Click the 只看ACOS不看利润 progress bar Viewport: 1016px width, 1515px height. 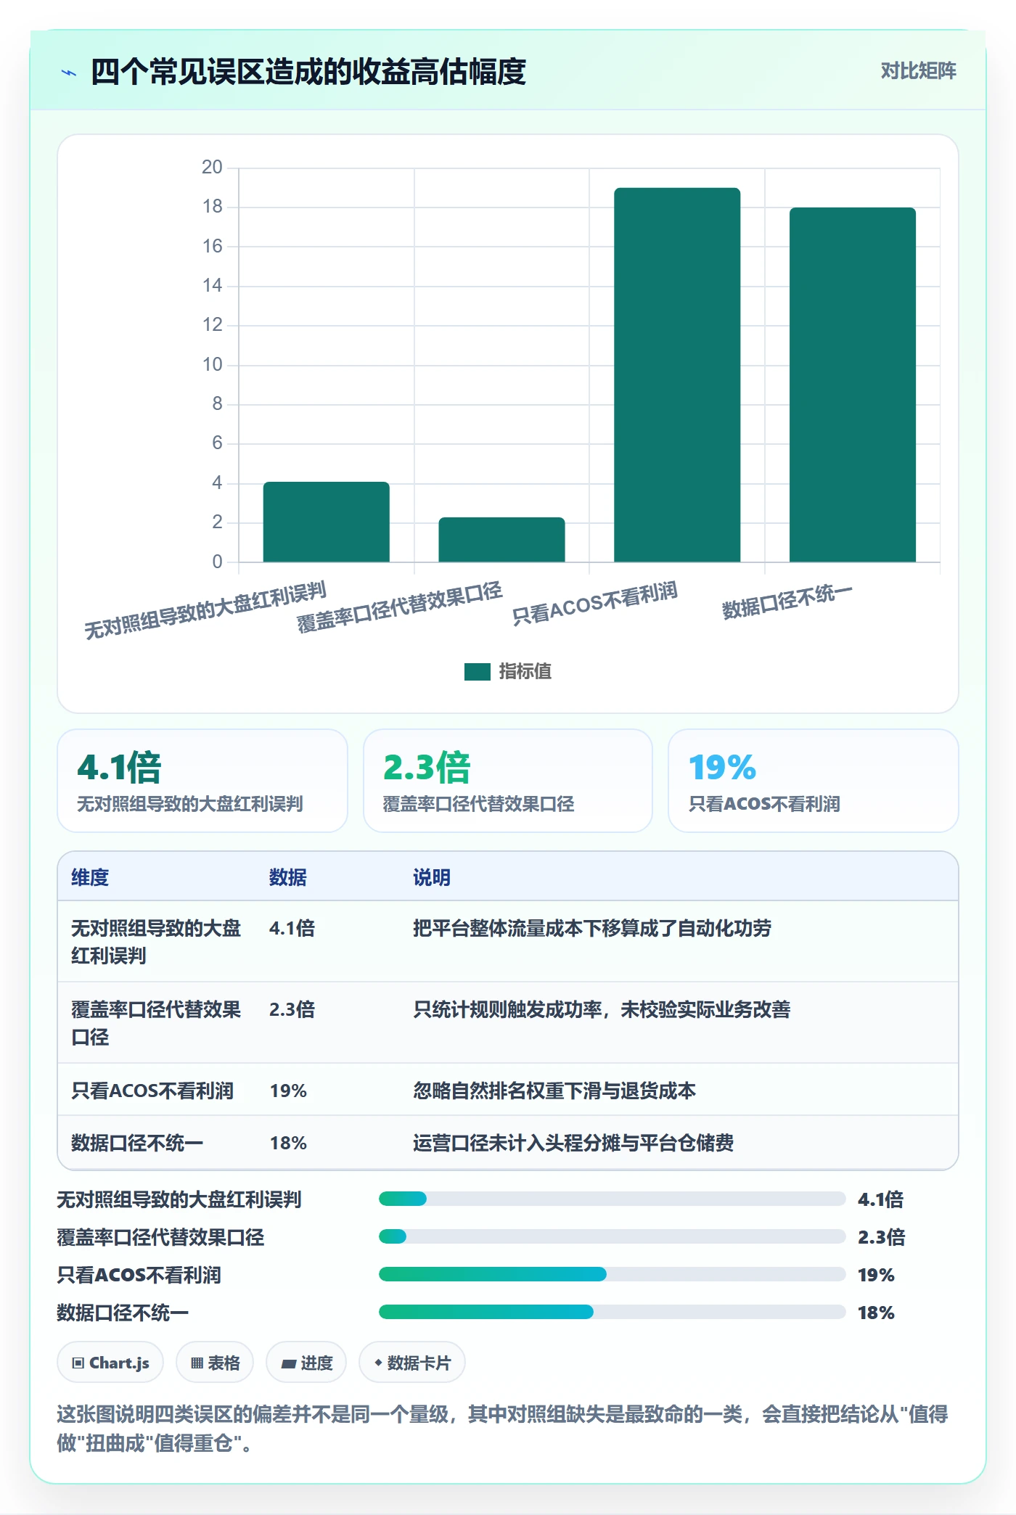(x=612, y=1274)
